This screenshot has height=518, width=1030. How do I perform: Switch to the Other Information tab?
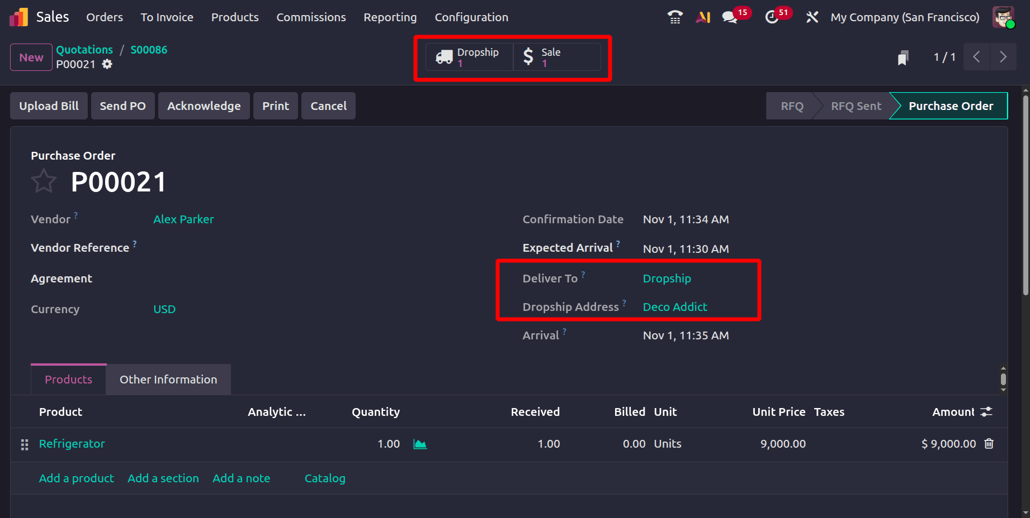pos(168,379)
